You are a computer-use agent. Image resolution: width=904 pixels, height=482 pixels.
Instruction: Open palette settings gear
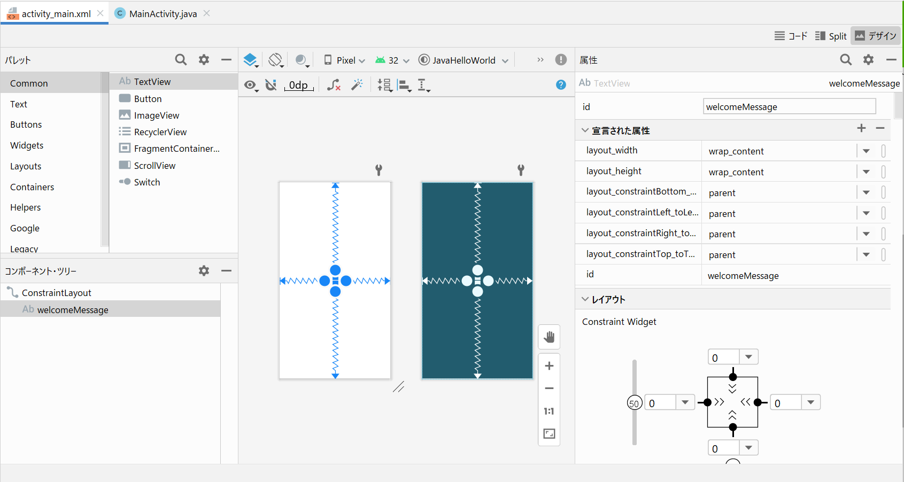pyautogui.click(x=204, y=59)
